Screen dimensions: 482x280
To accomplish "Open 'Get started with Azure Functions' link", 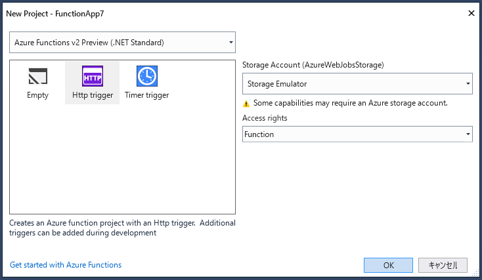I will click(x=66, y=265).
